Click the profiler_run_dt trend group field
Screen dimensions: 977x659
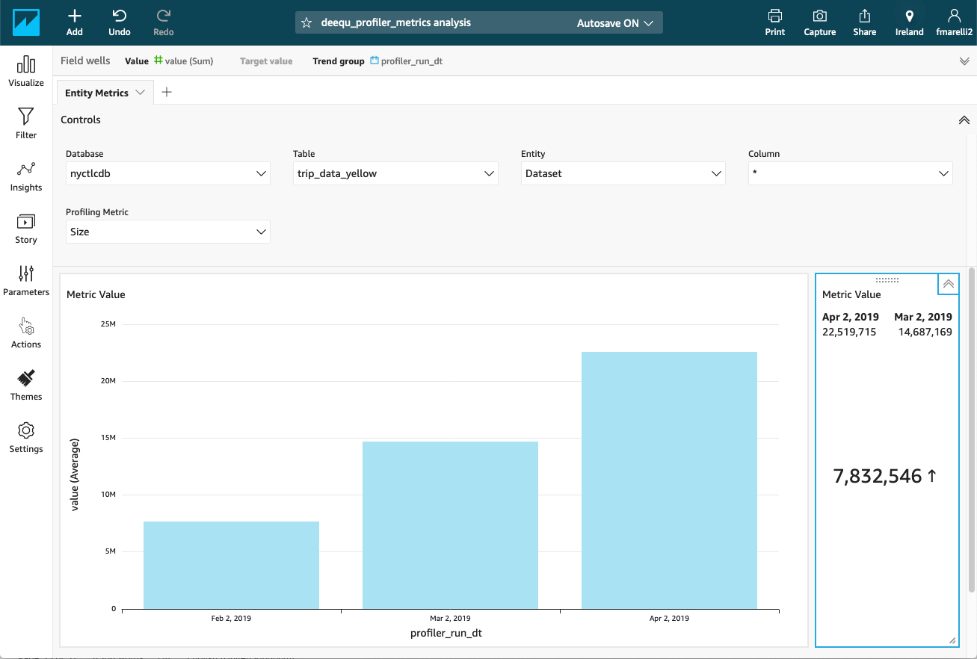[407, 61]
